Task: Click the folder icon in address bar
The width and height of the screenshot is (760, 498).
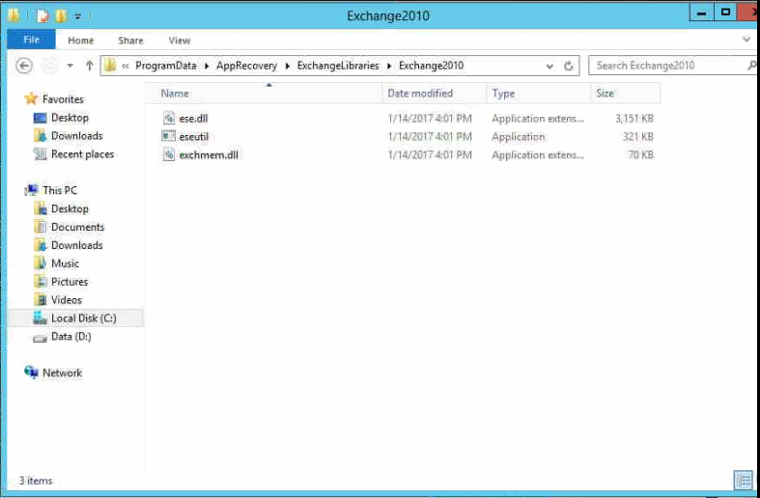Action: click(x=110, y=65)
